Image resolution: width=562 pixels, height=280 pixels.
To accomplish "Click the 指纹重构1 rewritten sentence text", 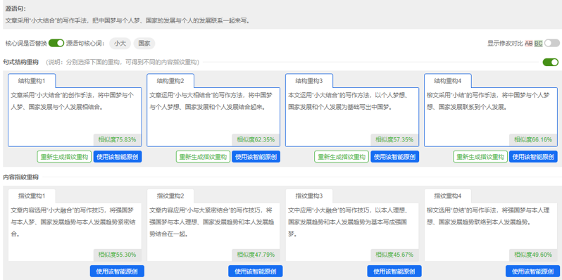I will (x=73, y=222).
